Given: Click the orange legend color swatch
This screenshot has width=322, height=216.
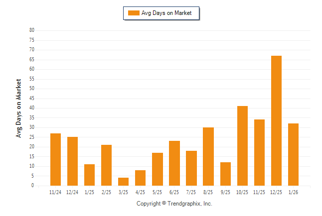Looking at the screenshot, I should click(x=134, y=13).
